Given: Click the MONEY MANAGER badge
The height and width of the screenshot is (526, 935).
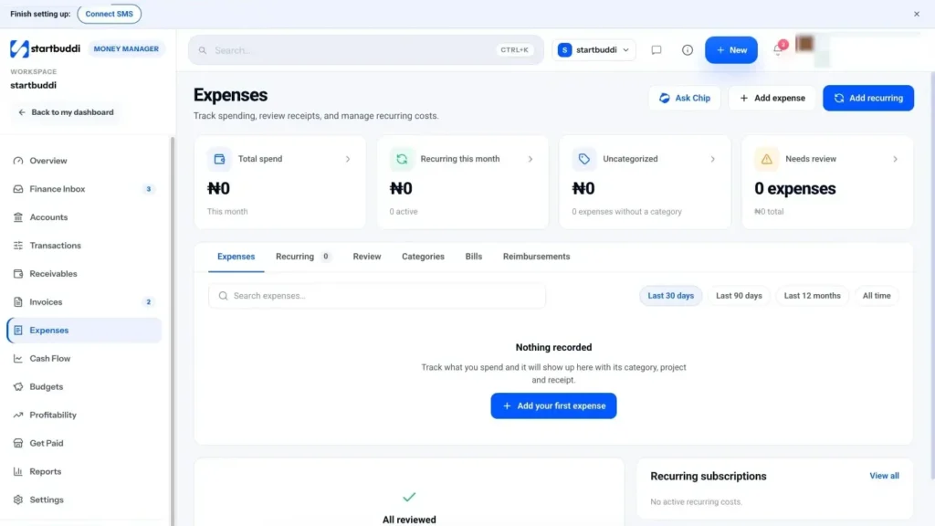Looking at the screenshot, I should click(x=126, y=49).
